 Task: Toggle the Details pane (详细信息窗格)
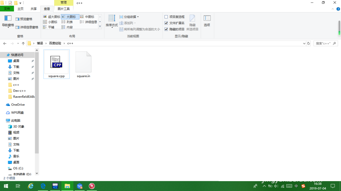(x=27, y=27)
